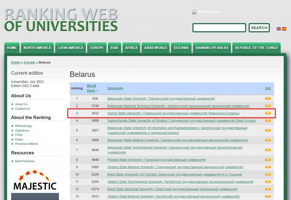Open the LATIN AMERICA tab
The image size is (291, 200).
tap(70, 48)
